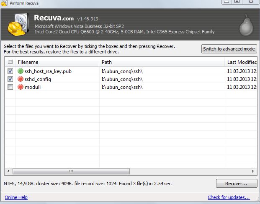Click the Recuva.com title in header
260x204 pixels.
point(54,18)
